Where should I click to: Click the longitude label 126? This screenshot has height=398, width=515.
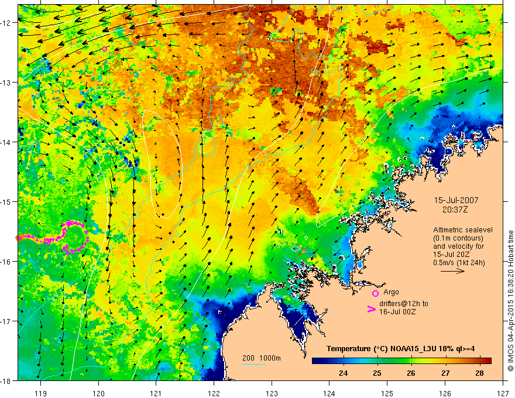[445, 393]
